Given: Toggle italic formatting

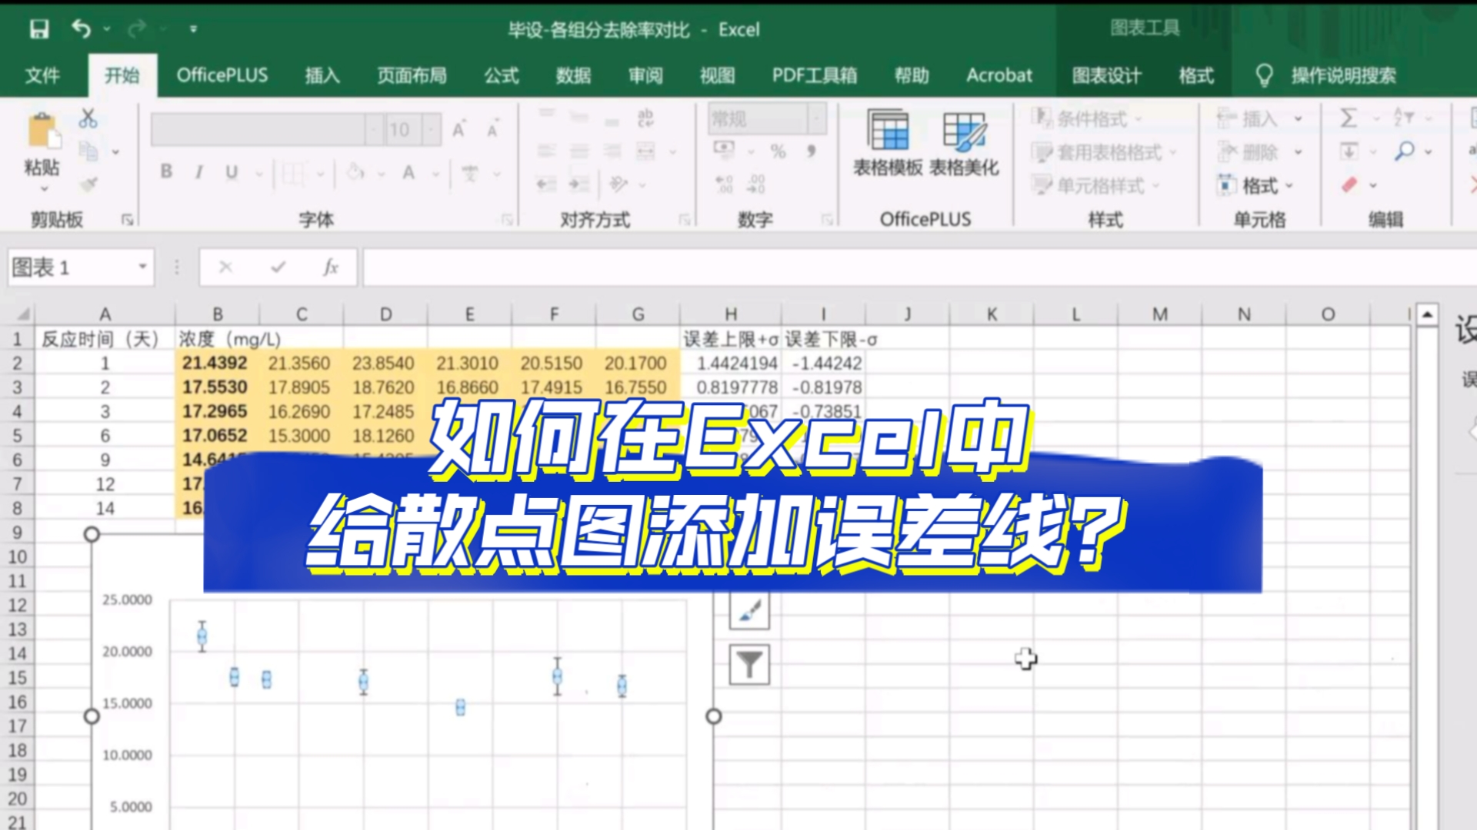Looking at the screenshot, I should [x=198, y=172].
